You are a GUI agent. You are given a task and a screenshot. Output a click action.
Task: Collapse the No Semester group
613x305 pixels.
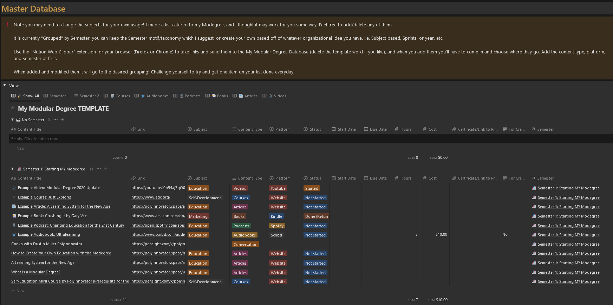coord(12,120)
